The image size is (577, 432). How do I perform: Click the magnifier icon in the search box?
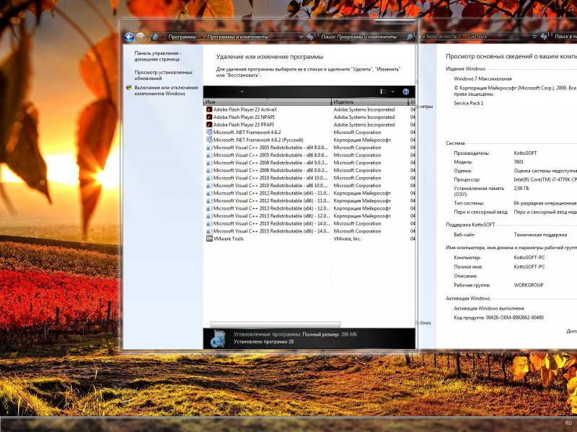click(410, 37)
